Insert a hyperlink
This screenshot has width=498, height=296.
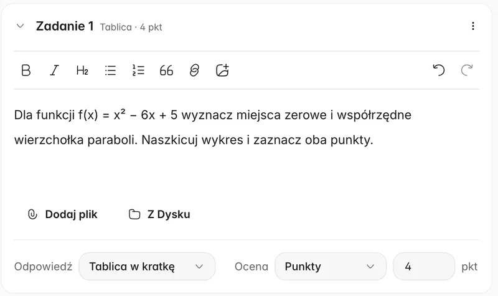(x=194, y=70)
